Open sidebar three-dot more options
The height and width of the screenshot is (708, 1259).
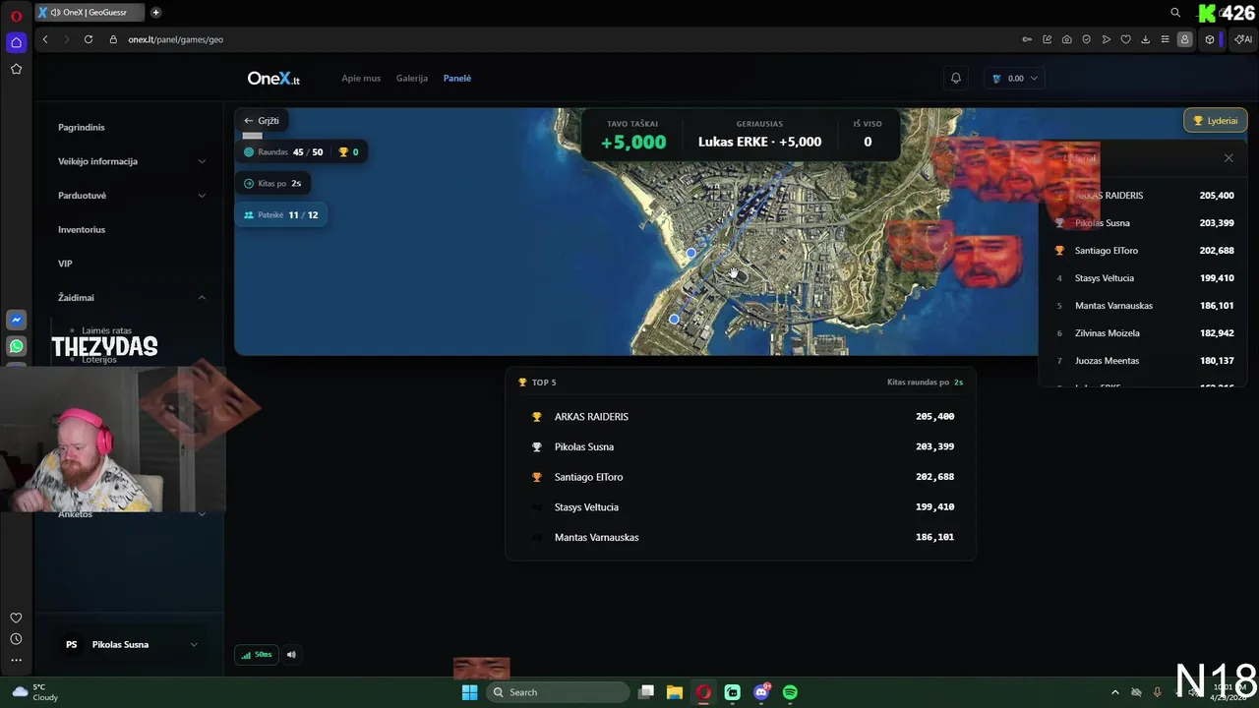click(16, 661)
